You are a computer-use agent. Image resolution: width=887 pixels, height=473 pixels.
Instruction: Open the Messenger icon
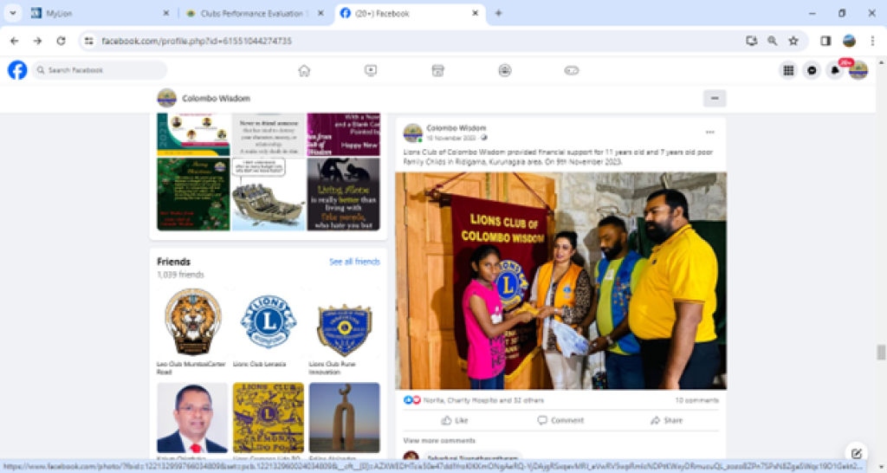click(x=812, y=70)
